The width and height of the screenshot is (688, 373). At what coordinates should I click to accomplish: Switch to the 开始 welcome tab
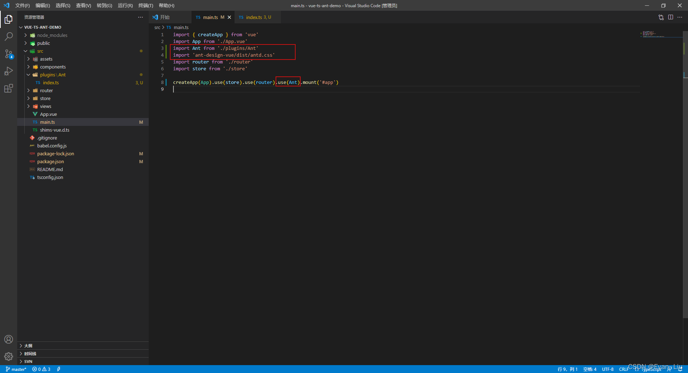tap(170, 17)
